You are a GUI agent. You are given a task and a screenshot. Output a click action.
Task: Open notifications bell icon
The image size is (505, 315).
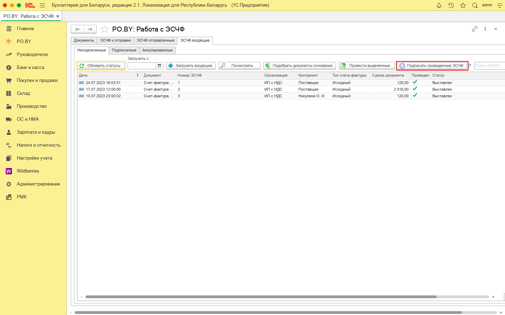439,5
